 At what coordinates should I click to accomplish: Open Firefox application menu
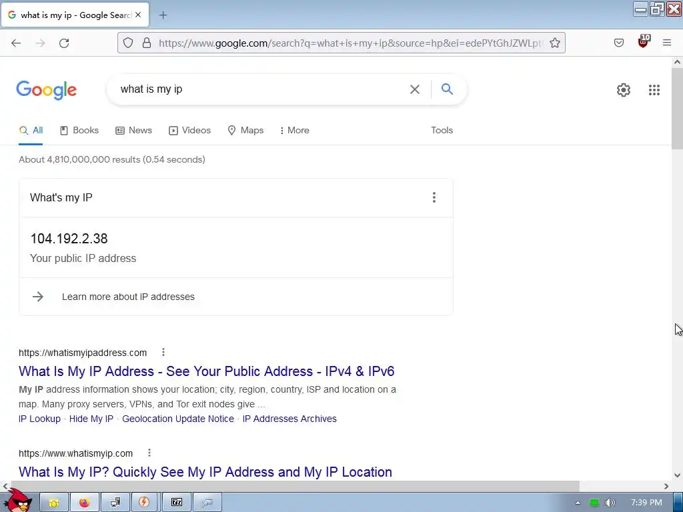coord(667,43)
